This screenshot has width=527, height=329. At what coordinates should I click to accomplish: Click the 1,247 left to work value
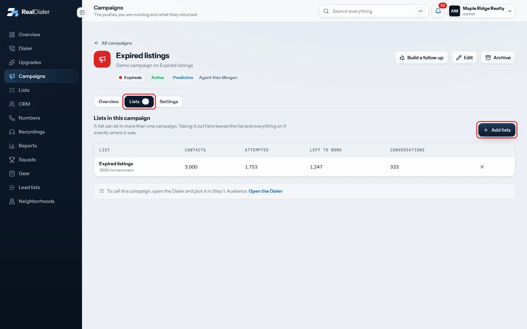pos(316,167)
